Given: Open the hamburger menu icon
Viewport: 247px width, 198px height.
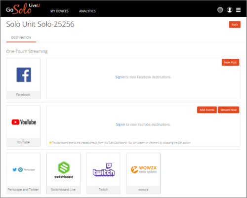Looking at the screenshot, I should (x=238, y=10).
